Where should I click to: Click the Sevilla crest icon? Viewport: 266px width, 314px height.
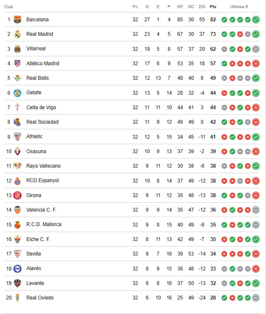click(17, 254)
